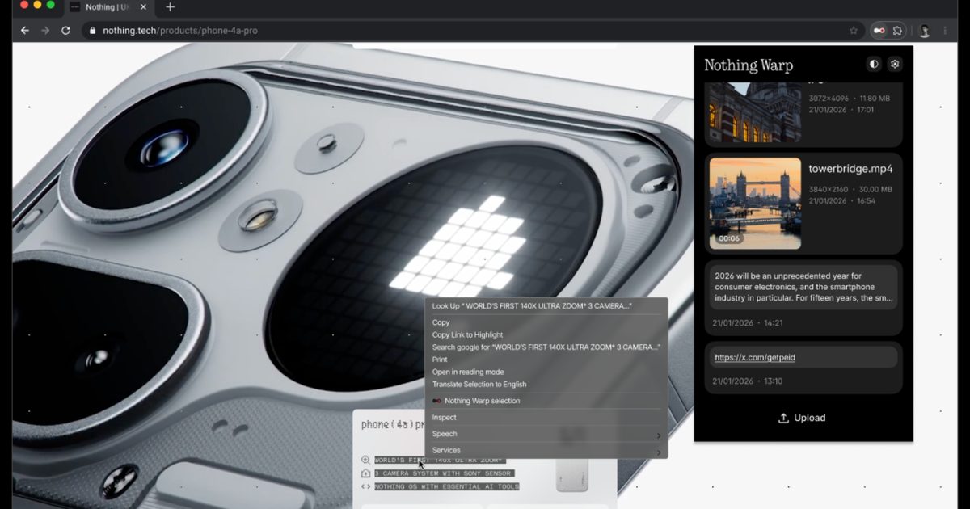The image size is (970, 509).
Task: Open the towerbridge.mp4 video thumbnail
Action: coord(755,203)
